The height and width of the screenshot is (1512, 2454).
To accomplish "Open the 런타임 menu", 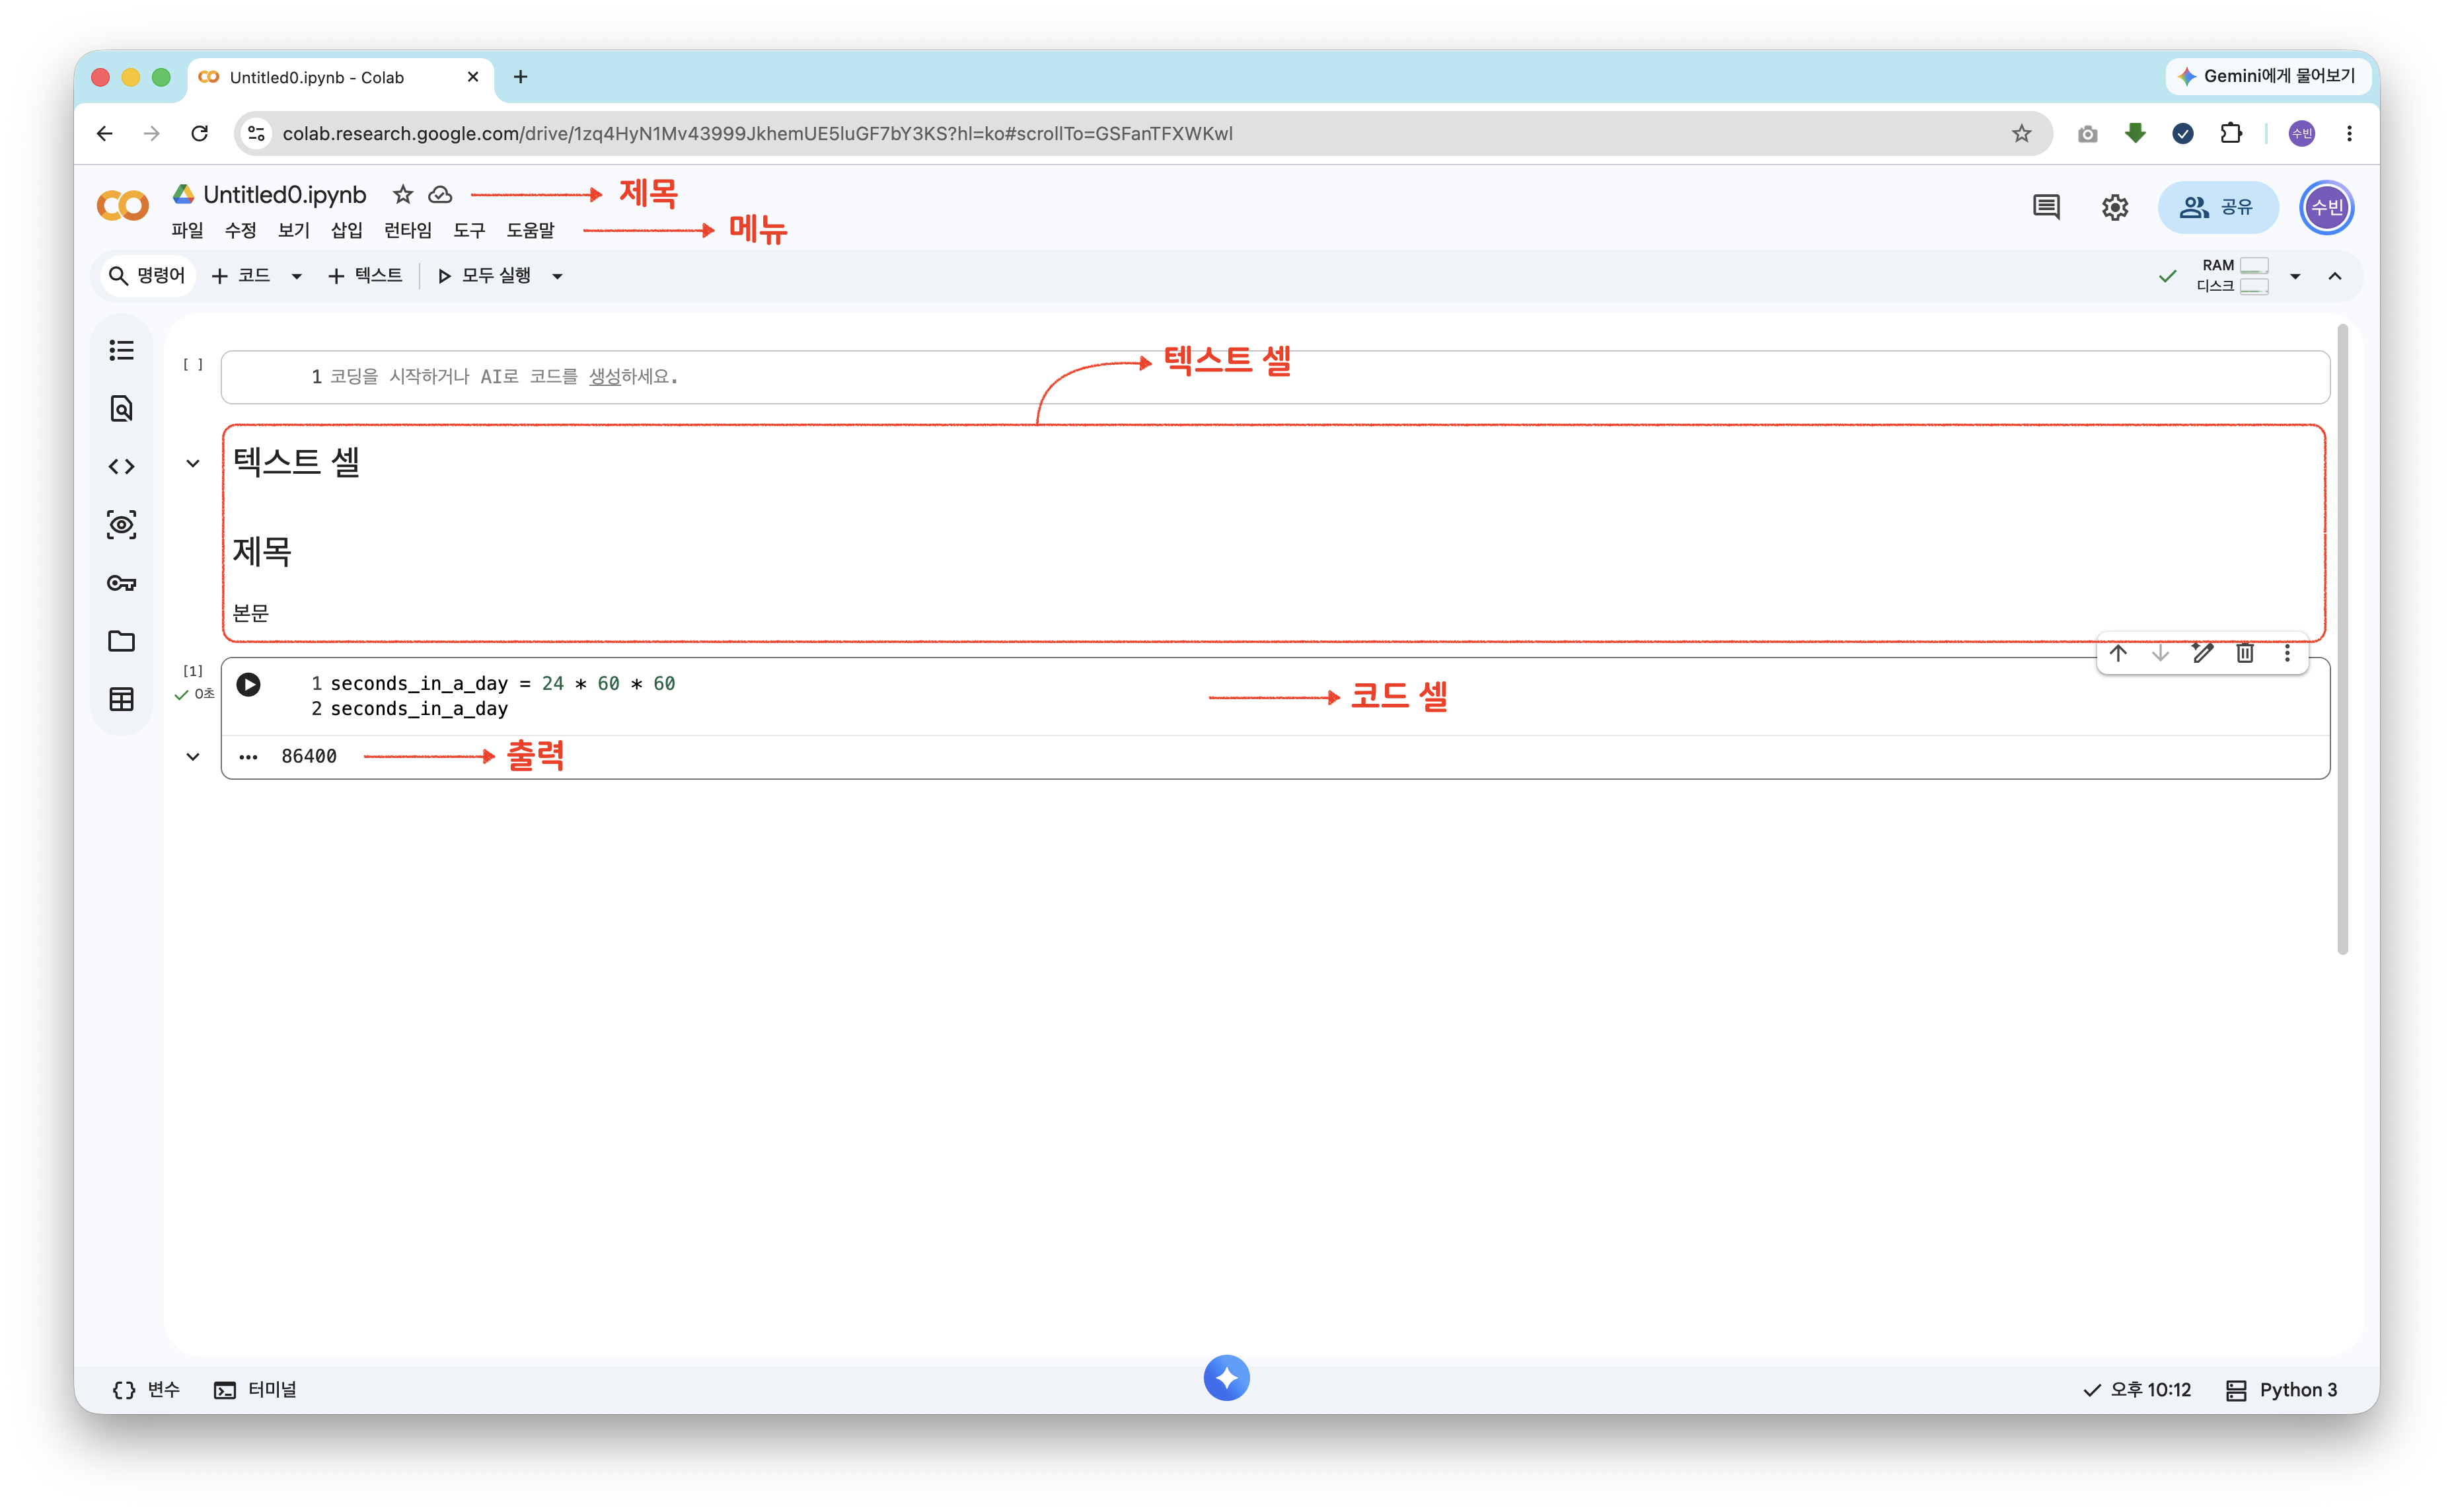I will tap(408, 230).
